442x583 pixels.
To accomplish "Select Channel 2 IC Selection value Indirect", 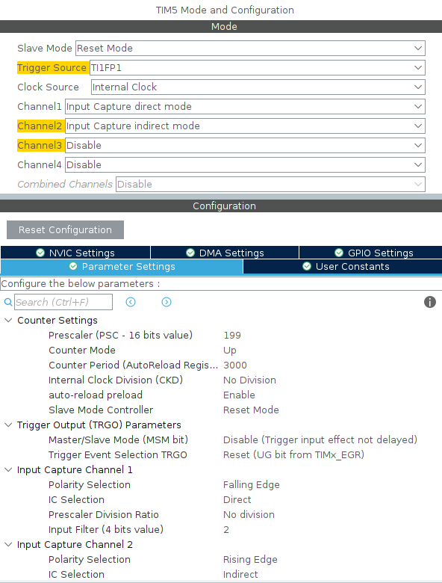I will click(240, 575).
